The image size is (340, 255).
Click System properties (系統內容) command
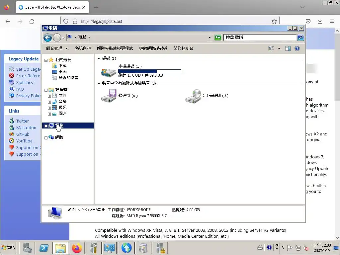pos(83,48)
